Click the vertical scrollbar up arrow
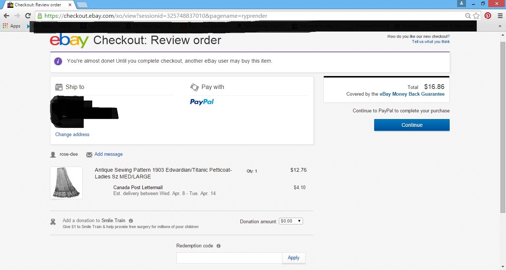The width and height of the screenshot is (506, 270). pyautogui.click(x=503, y=35)
